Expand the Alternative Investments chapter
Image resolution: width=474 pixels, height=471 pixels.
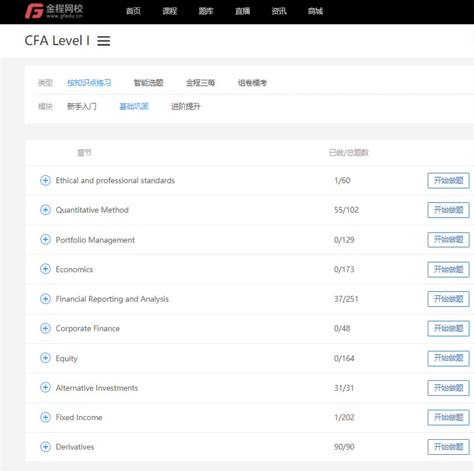46,387
